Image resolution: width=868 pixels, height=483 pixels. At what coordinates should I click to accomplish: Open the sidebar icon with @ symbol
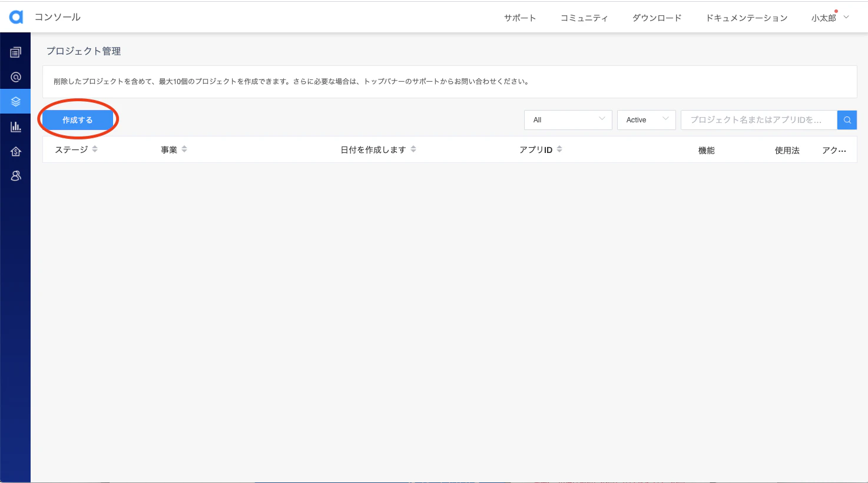(x=16, y=77)
